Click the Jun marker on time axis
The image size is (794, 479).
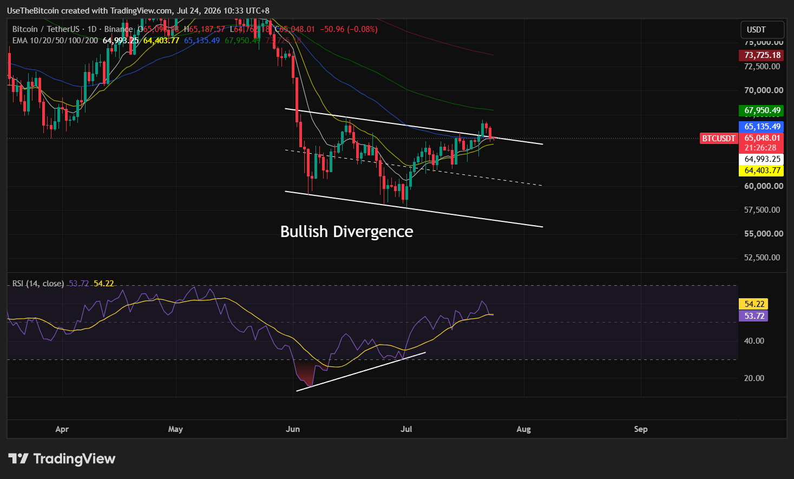click(293, 429)
